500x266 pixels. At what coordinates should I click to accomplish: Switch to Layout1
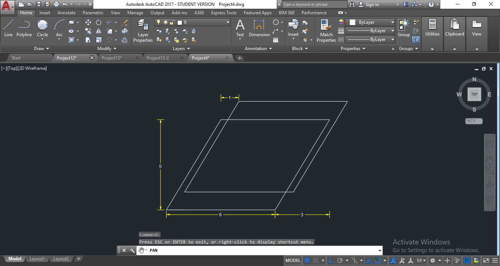tap(37, 258)
